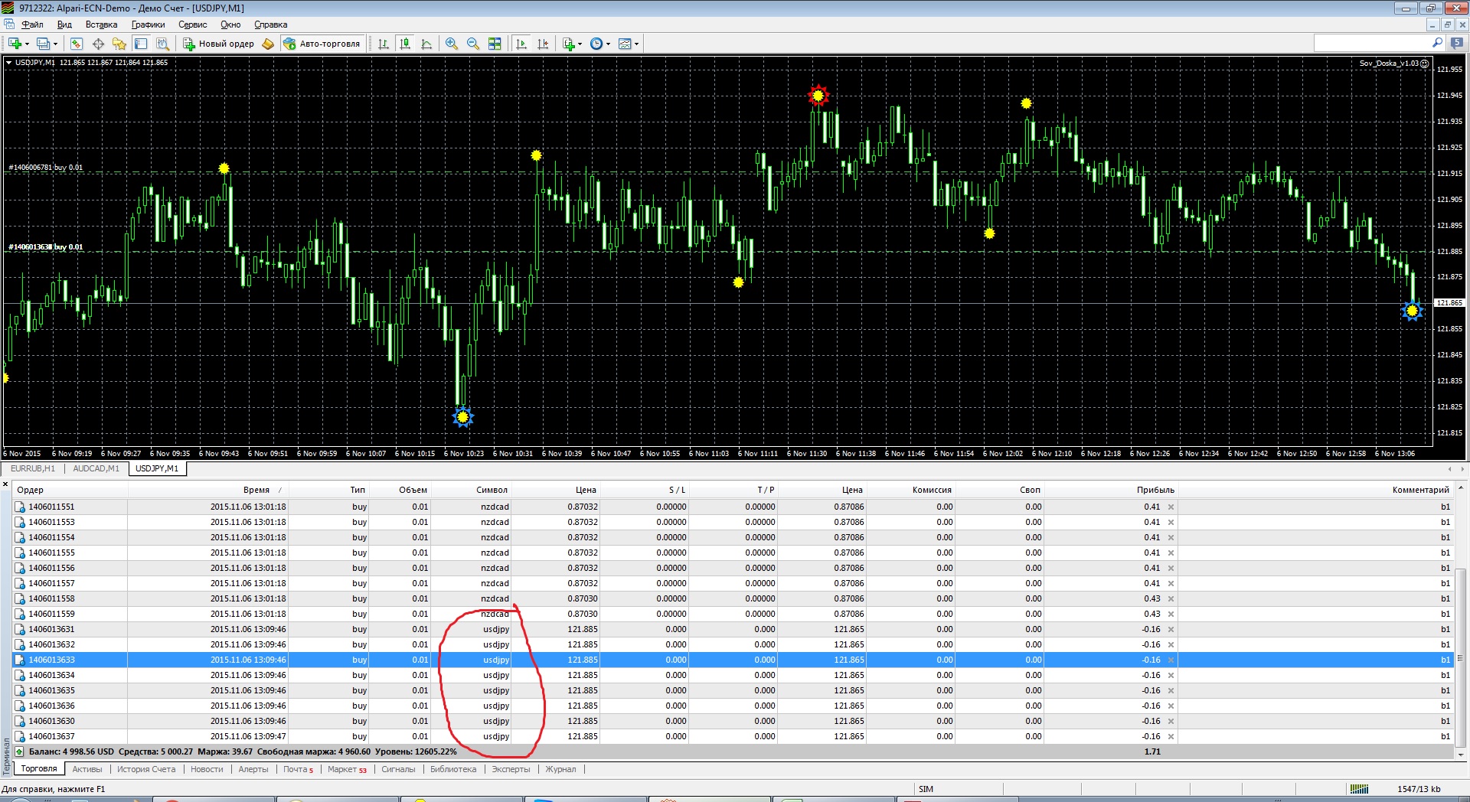Open the Алерты terminal tab

coord(253,769)
